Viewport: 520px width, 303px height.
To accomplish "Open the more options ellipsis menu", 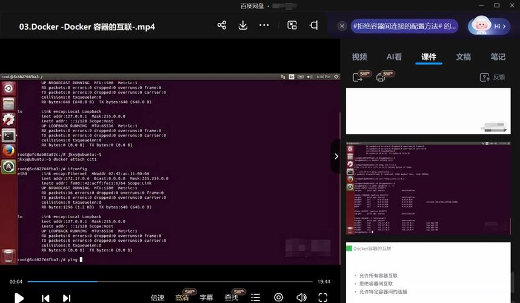I will 264,25.
